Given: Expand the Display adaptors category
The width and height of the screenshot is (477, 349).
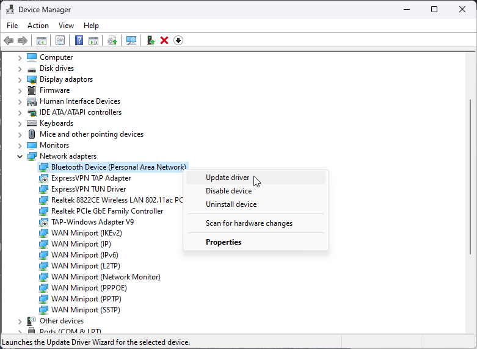Looking at the screenshot, I should click(x=20, y=79).
